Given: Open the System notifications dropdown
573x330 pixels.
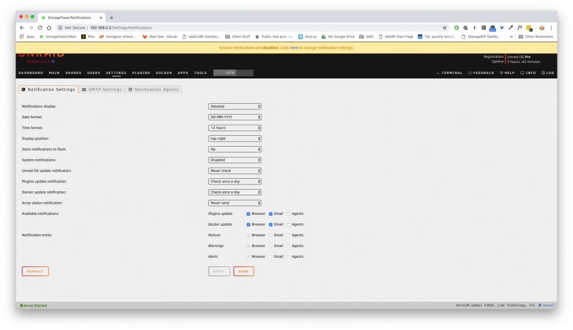Looking at the screenshot, I should pos(234,160).
